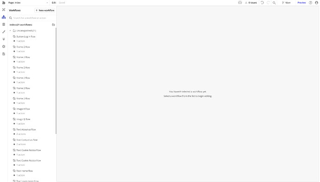Click the Preview link
This screenshot has height=182, width=320.
tap(301, 3)
